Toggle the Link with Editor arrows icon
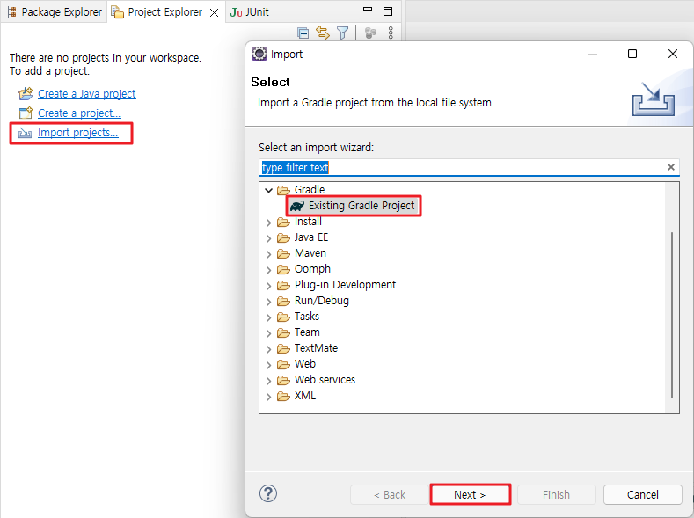 (x=323, y=33)
